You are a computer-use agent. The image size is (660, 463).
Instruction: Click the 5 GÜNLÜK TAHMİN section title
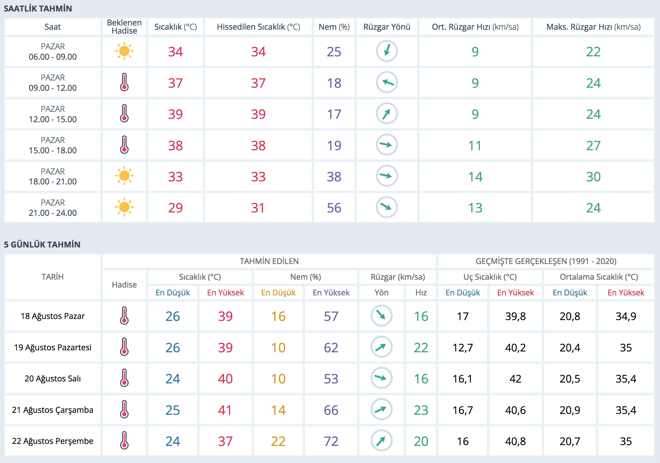click(42, 245)
